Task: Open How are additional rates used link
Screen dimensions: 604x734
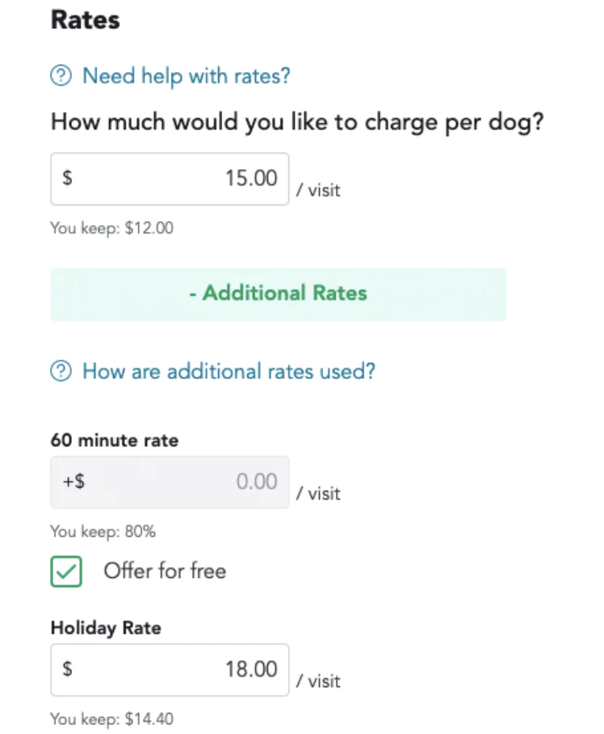Action: pos(229,371)
